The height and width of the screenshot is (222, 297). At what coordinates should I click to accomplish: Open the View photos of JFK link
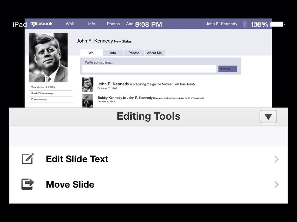click(x=43, y=87)
